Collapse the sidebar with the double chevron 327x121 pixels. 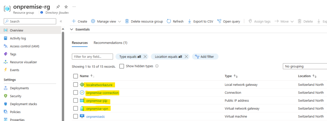[61, 21]
